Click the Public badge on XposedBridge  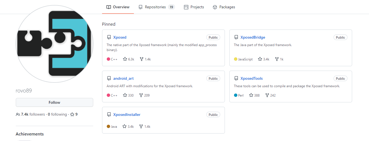[341, 37]
